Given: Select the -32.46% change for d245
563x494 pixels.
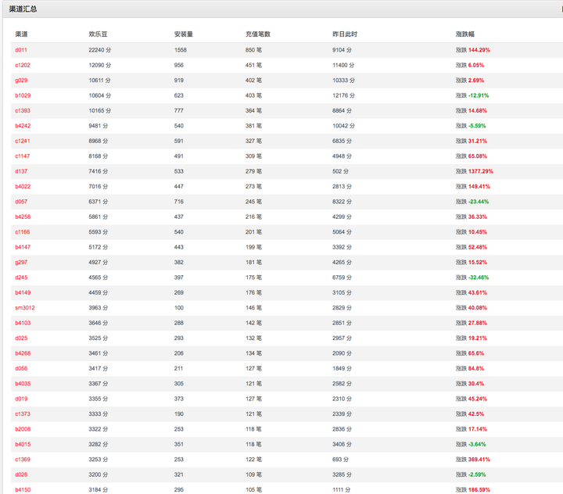Looking at the screenshot, I should coord(479,277).
